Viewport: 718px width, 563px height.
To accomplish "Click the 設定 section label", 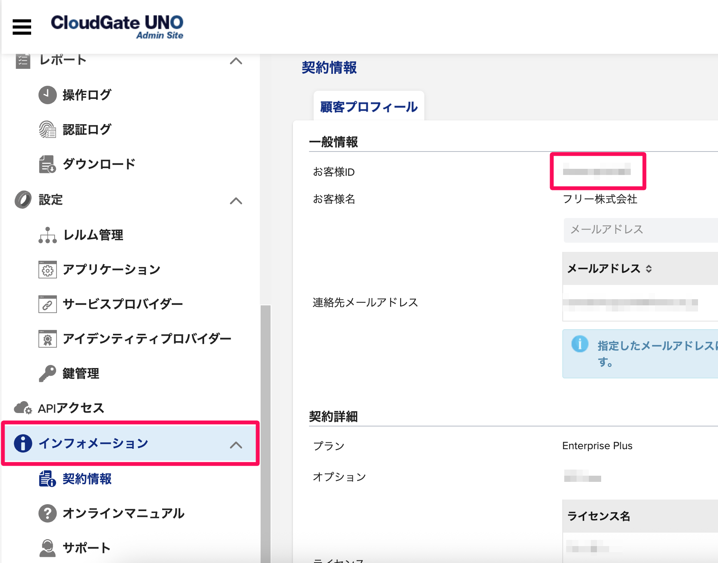I will pos(51,200).
